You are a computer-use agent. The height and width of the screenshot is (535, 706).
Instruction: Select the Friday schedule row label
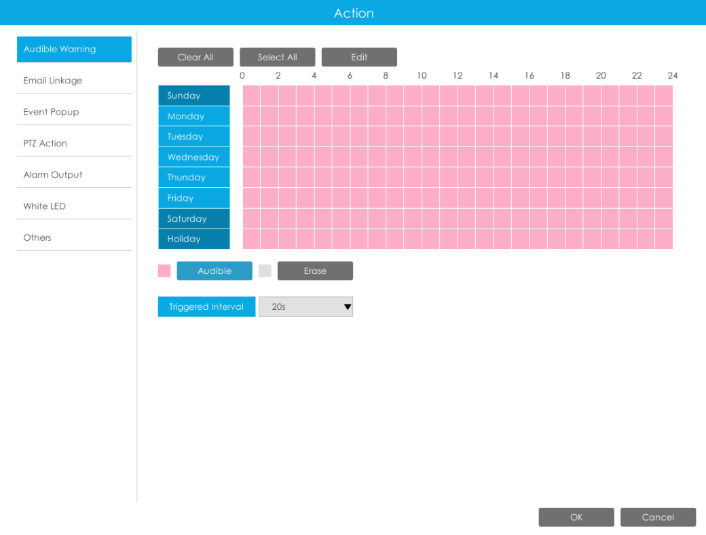194,198
